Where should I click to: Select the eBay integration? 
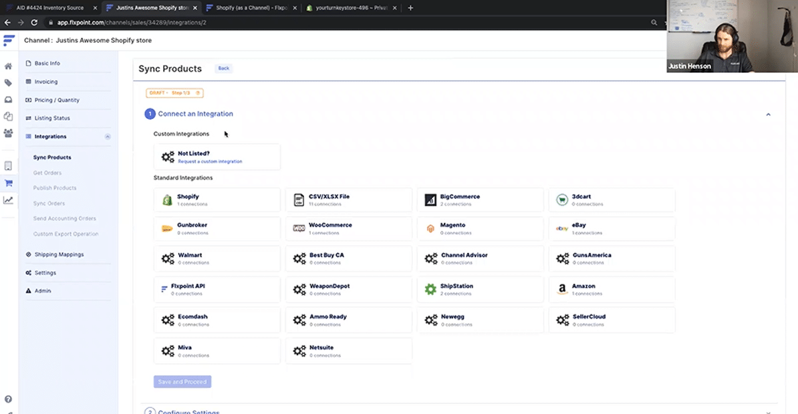coord(612,229)
